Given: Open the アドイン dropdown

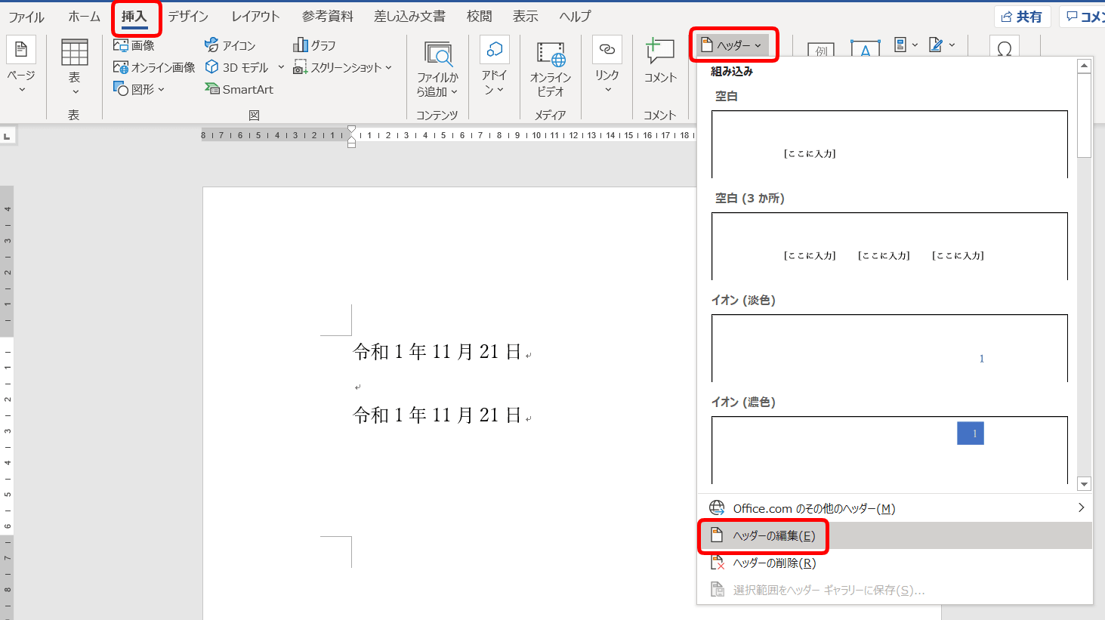Looking at the screenshot, I should click(494, 67).
